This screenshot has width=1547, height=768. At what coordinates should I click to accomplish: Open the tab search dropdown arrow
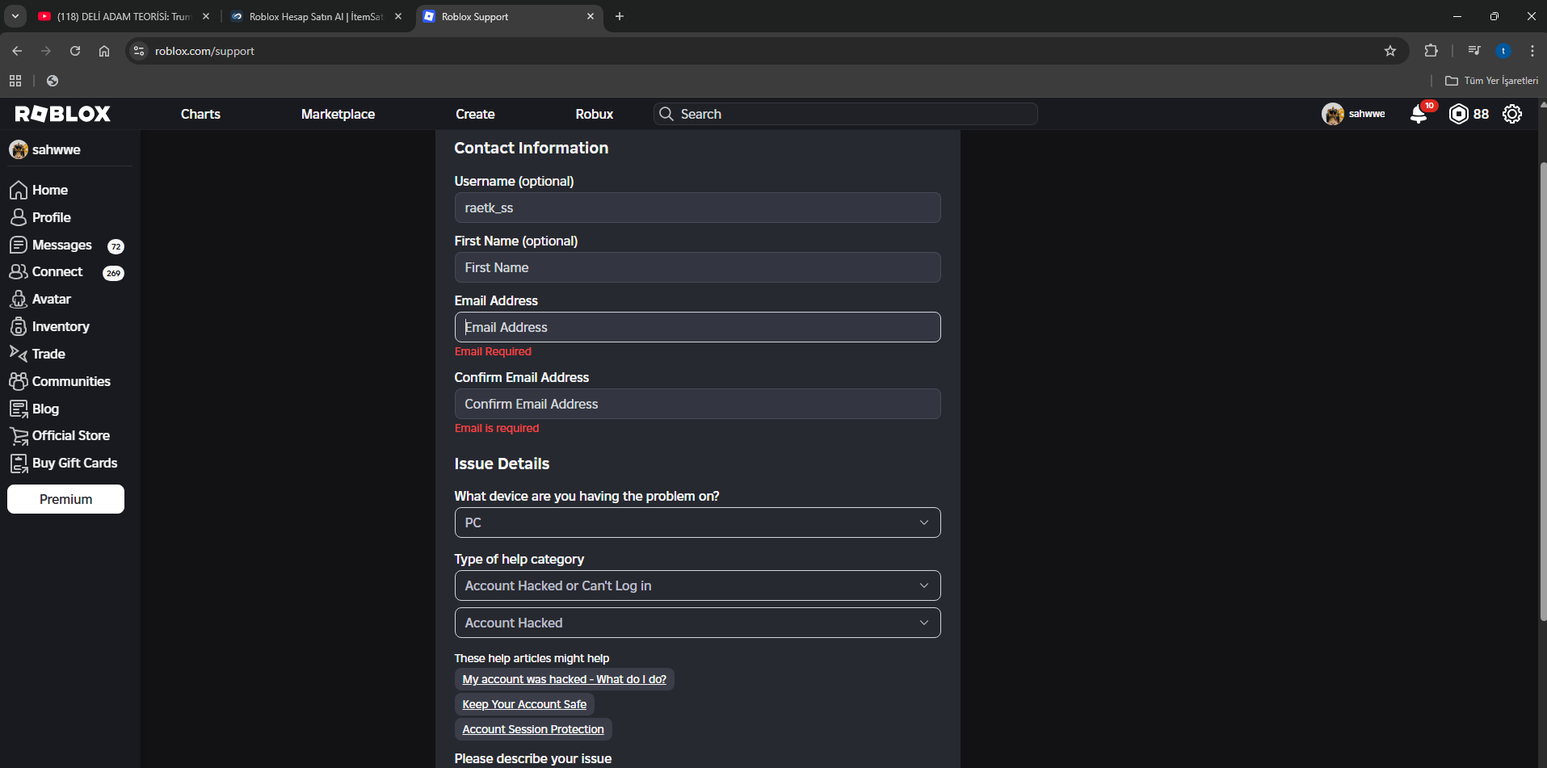click(x=15, y=16)
